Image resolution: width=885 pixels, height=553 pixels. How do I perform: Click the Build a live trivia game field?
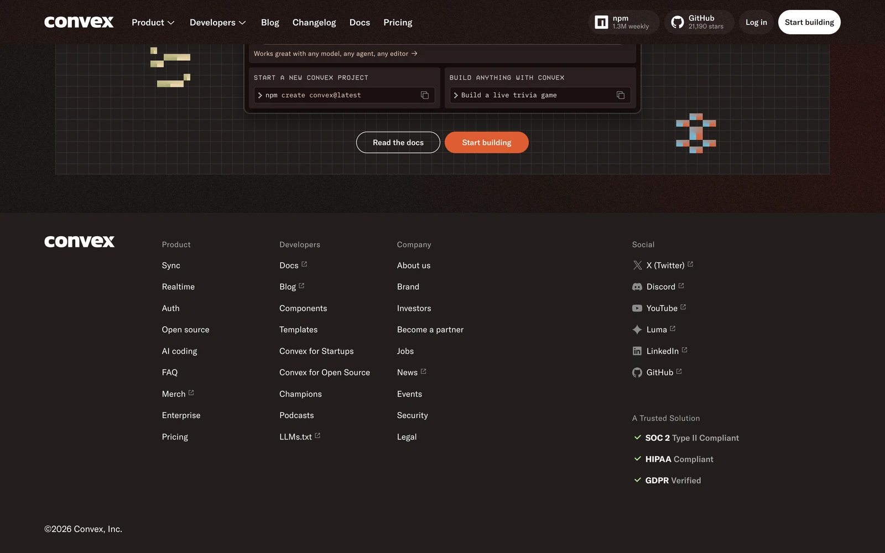pos(540,95)
